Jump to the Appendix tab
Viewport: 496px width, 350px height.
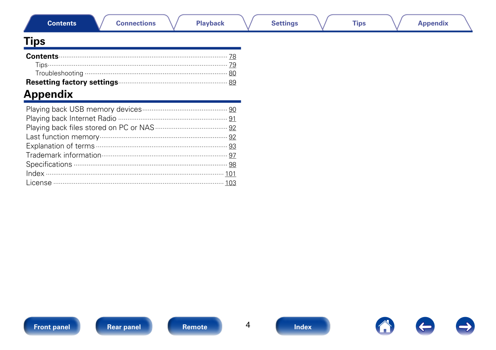pyautogui.click(x=433, y=23)
